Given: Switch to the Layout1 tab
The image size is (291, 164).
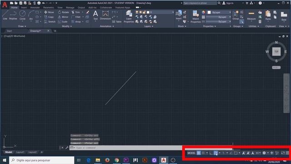Looking at the screenshot, I should 20,152.
